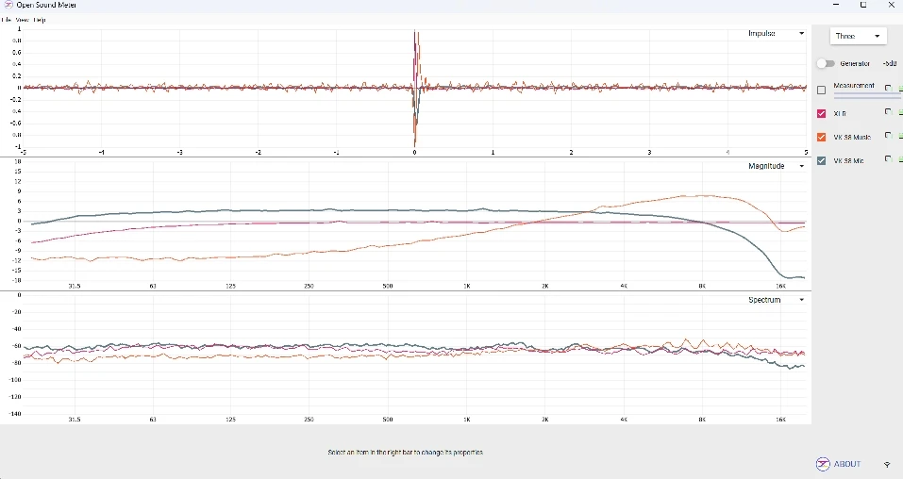Click the green level indicator beside Measurement
The image size is (903, 479).
(900, 88)
